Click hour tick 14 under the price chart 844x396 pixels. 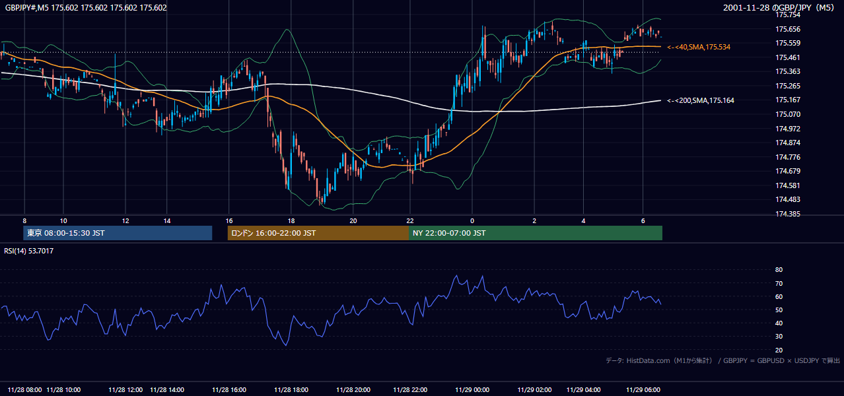point(167,220)
